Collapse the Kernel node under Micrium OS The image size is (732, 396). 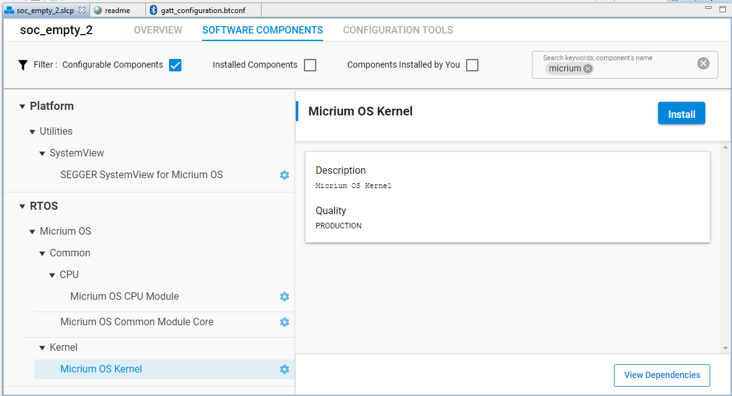pyautogui.click(x=42, y=347)
